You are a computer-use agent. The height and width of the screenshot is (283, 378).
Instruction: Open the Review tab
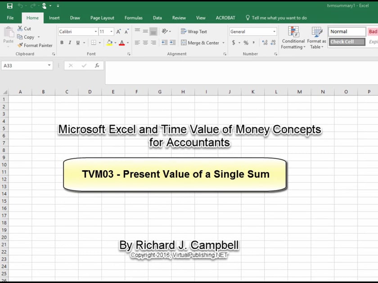click(179, 18)
